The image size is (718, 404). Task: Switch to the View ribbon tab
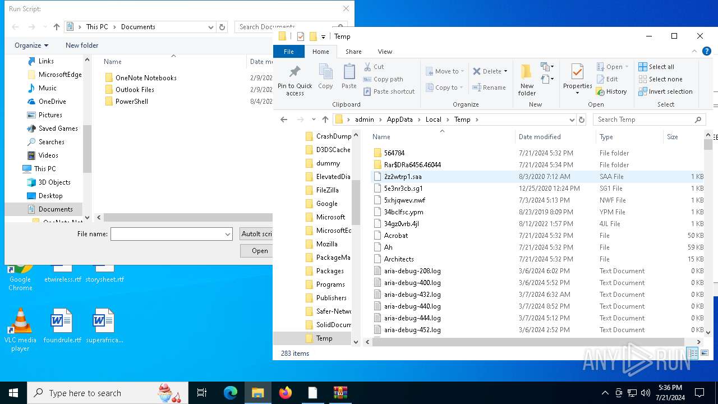click(385, 52)
